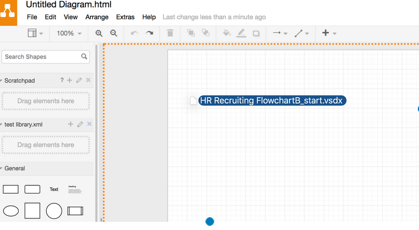The image size is (419, 230).
Task: Click the Delete trash icon
Action: coord(170,33)
